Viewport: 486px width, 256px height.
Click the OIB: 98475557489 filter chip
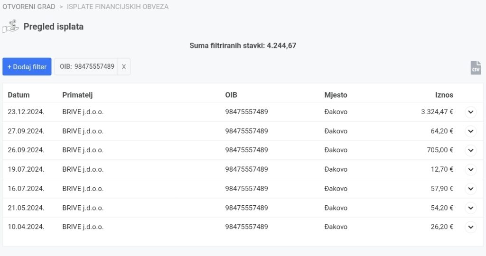click(87, 67)
